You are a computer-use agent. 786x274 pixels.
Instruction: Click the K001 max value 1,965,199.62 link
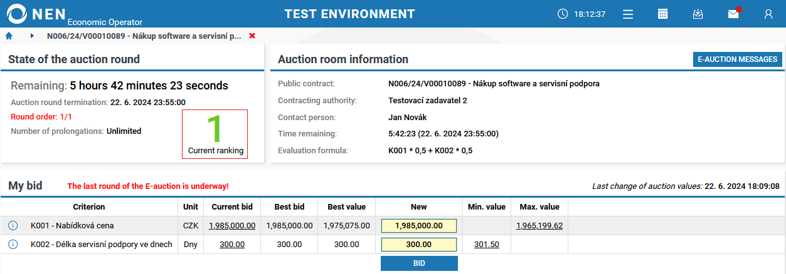[x=539, y=226]
